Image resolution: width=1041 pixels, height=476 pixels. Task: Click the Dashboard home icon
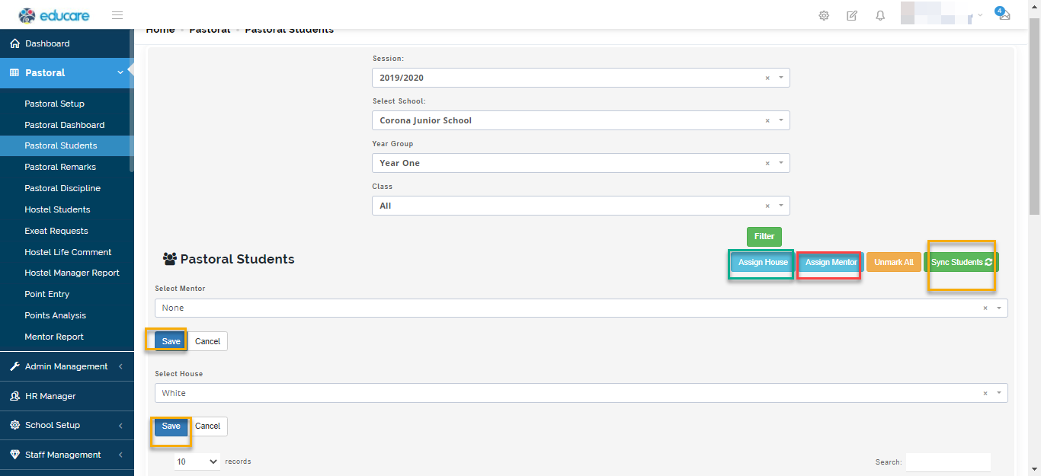(14, 43)
